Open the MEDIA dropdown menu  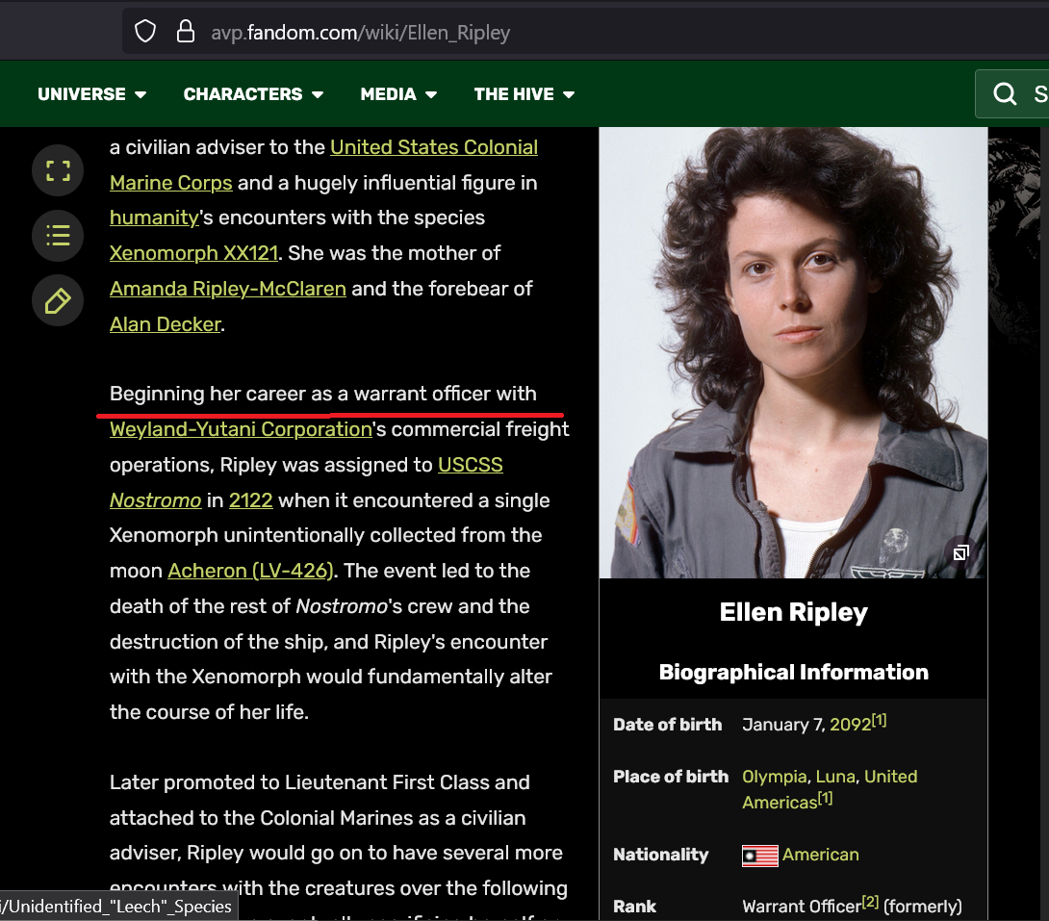[398, 94]
